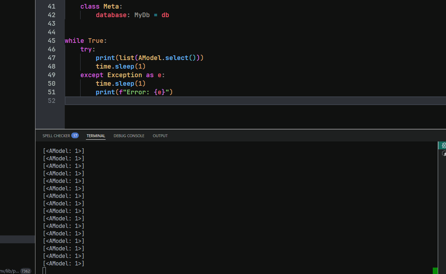Click the 'class Meta' keyword on line 41
446x274 pixels.
(89, 6)
